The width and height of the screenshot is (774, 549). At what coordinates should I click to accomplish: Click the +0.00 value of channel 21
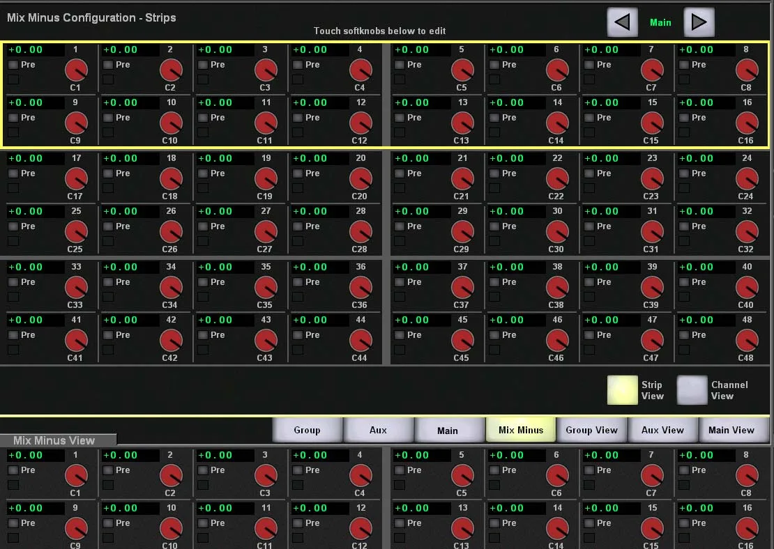[423, 158]
